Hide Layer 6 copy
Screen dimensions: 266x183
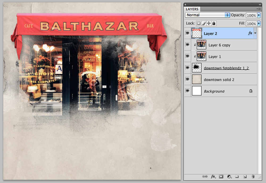pyautogui.click(x=188, y=45)
